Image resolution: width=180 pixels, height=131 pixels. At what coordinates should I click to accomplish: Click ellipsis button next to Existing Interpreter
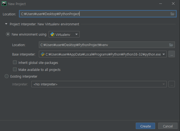pos(172,84)
